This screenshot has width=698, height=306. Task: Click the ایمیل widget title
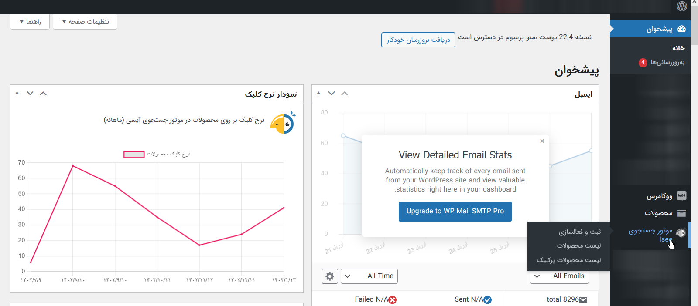(583, 94)
